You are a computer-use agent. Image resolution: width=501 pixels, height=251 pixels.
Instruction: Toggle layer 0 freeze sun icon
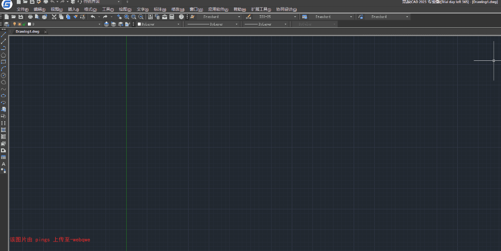pos(20,24)
